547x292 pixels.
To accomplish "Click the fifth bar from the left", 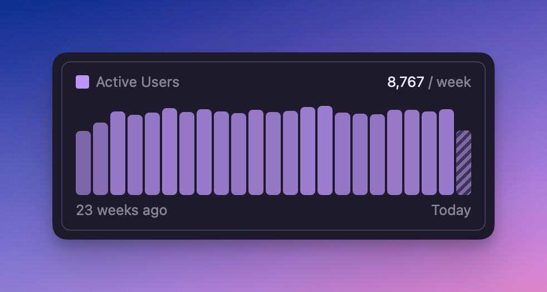I will point(152,154).
